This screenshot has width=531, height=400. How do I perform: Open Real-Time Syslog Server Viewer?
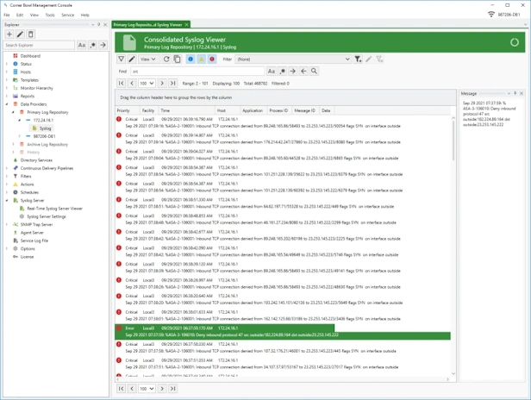tap(54, 209)
